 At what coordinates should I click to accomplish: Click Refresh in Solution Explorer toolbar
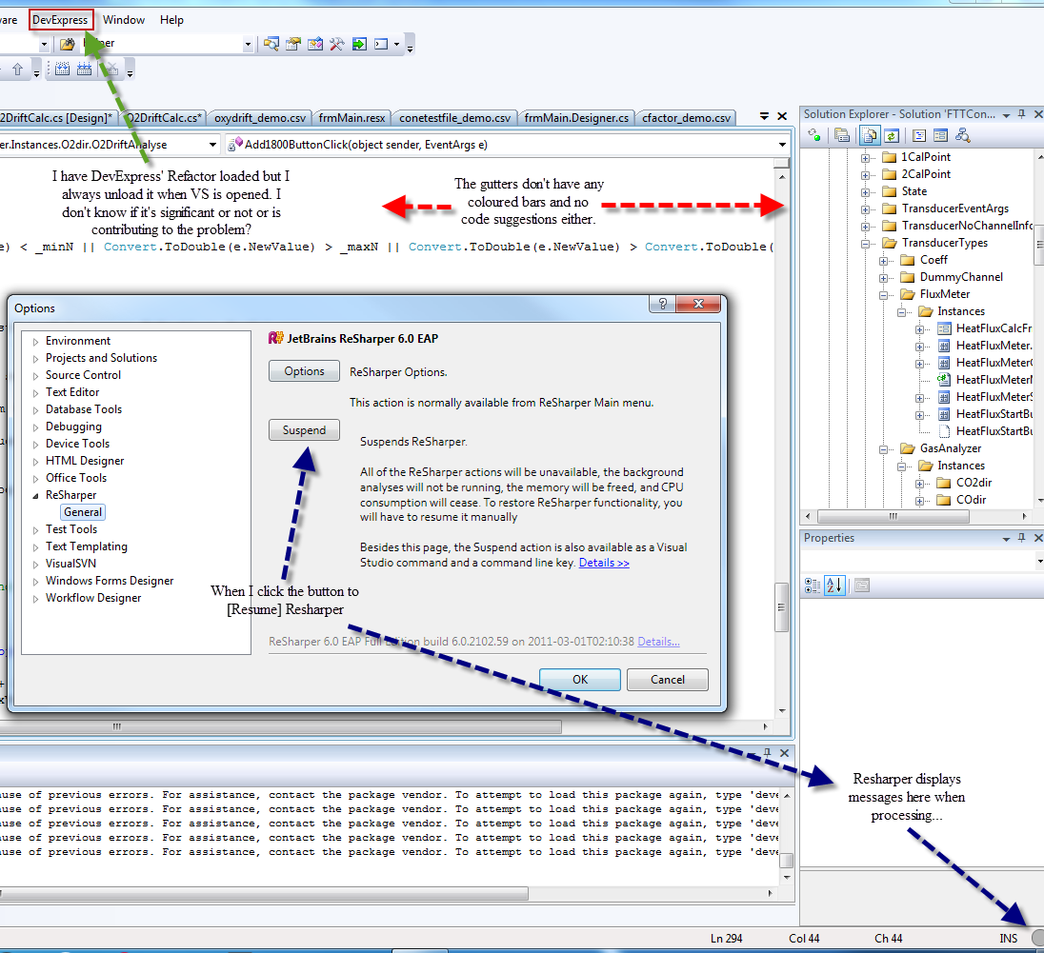pos(892,136)
